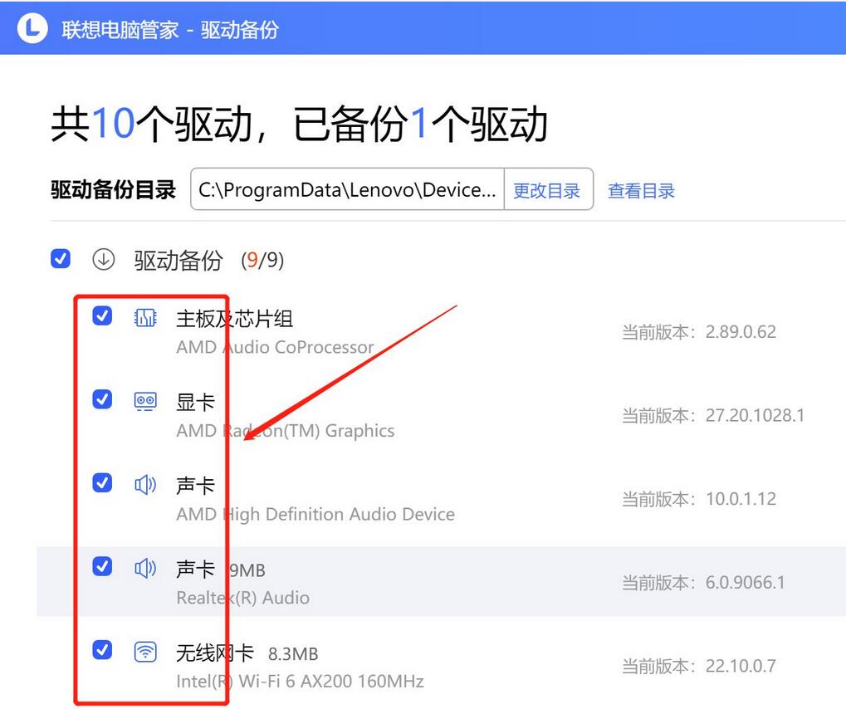Screen dimensions: 846x709
Task: Click version 27.20.1028.1 text
Action: coord(755,415)
